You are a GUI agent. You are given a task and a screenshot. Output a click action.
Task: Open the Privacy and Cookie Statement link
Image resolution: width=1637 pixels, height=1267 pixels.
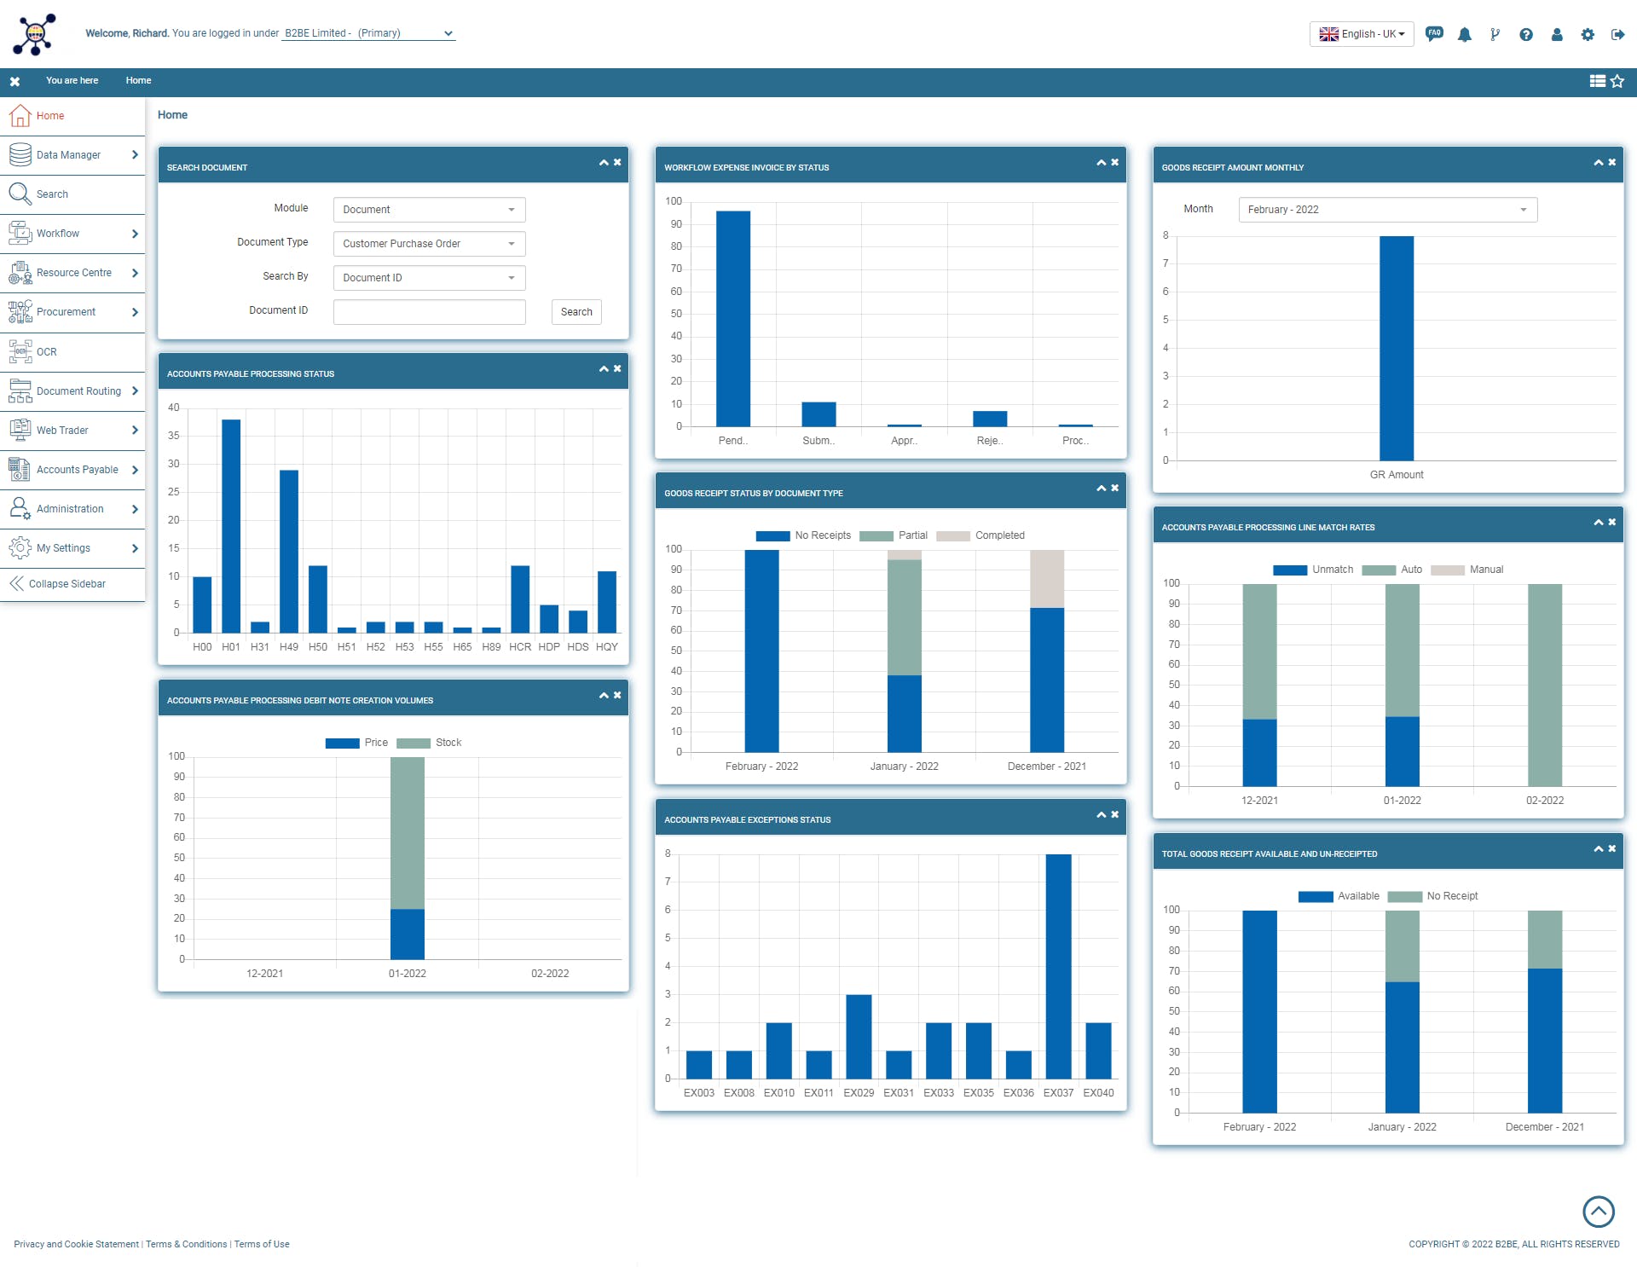(x=76, y=1244)
